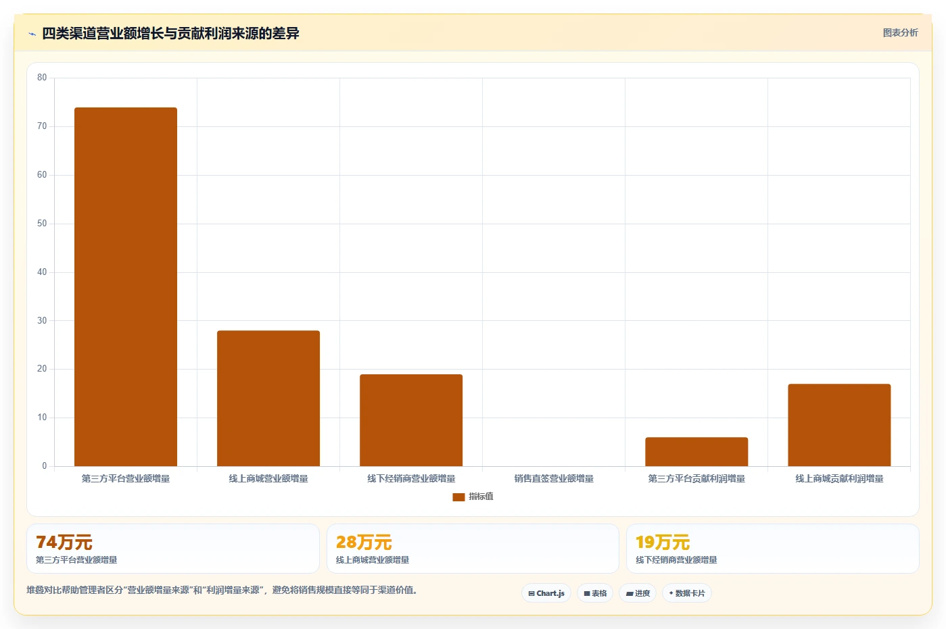Click the 第三方平台营业额增量 bar
This screenshot has height=629, width=946.
click(126, 286)
